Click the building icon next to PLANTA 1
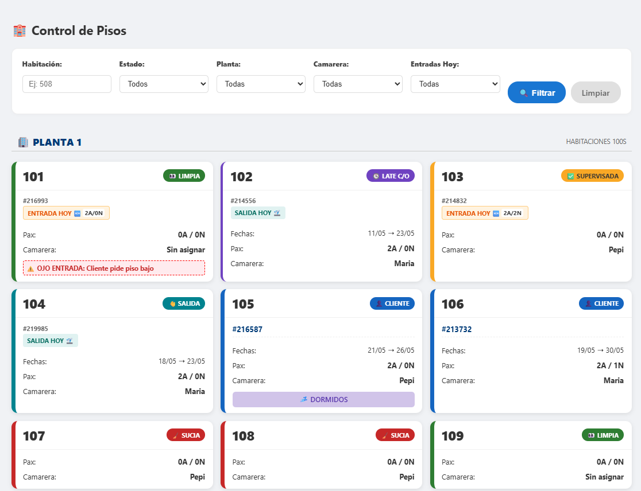 [x=23, y=142]
